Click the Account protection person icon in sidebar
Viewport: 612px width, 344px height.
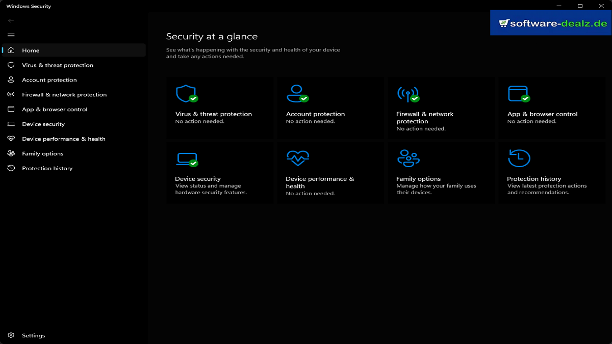coord(10,80)
